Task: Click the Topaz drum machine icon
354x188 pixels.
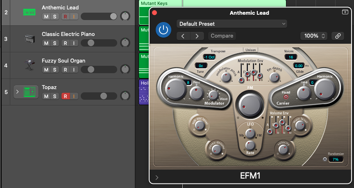Action: point(29,92)
